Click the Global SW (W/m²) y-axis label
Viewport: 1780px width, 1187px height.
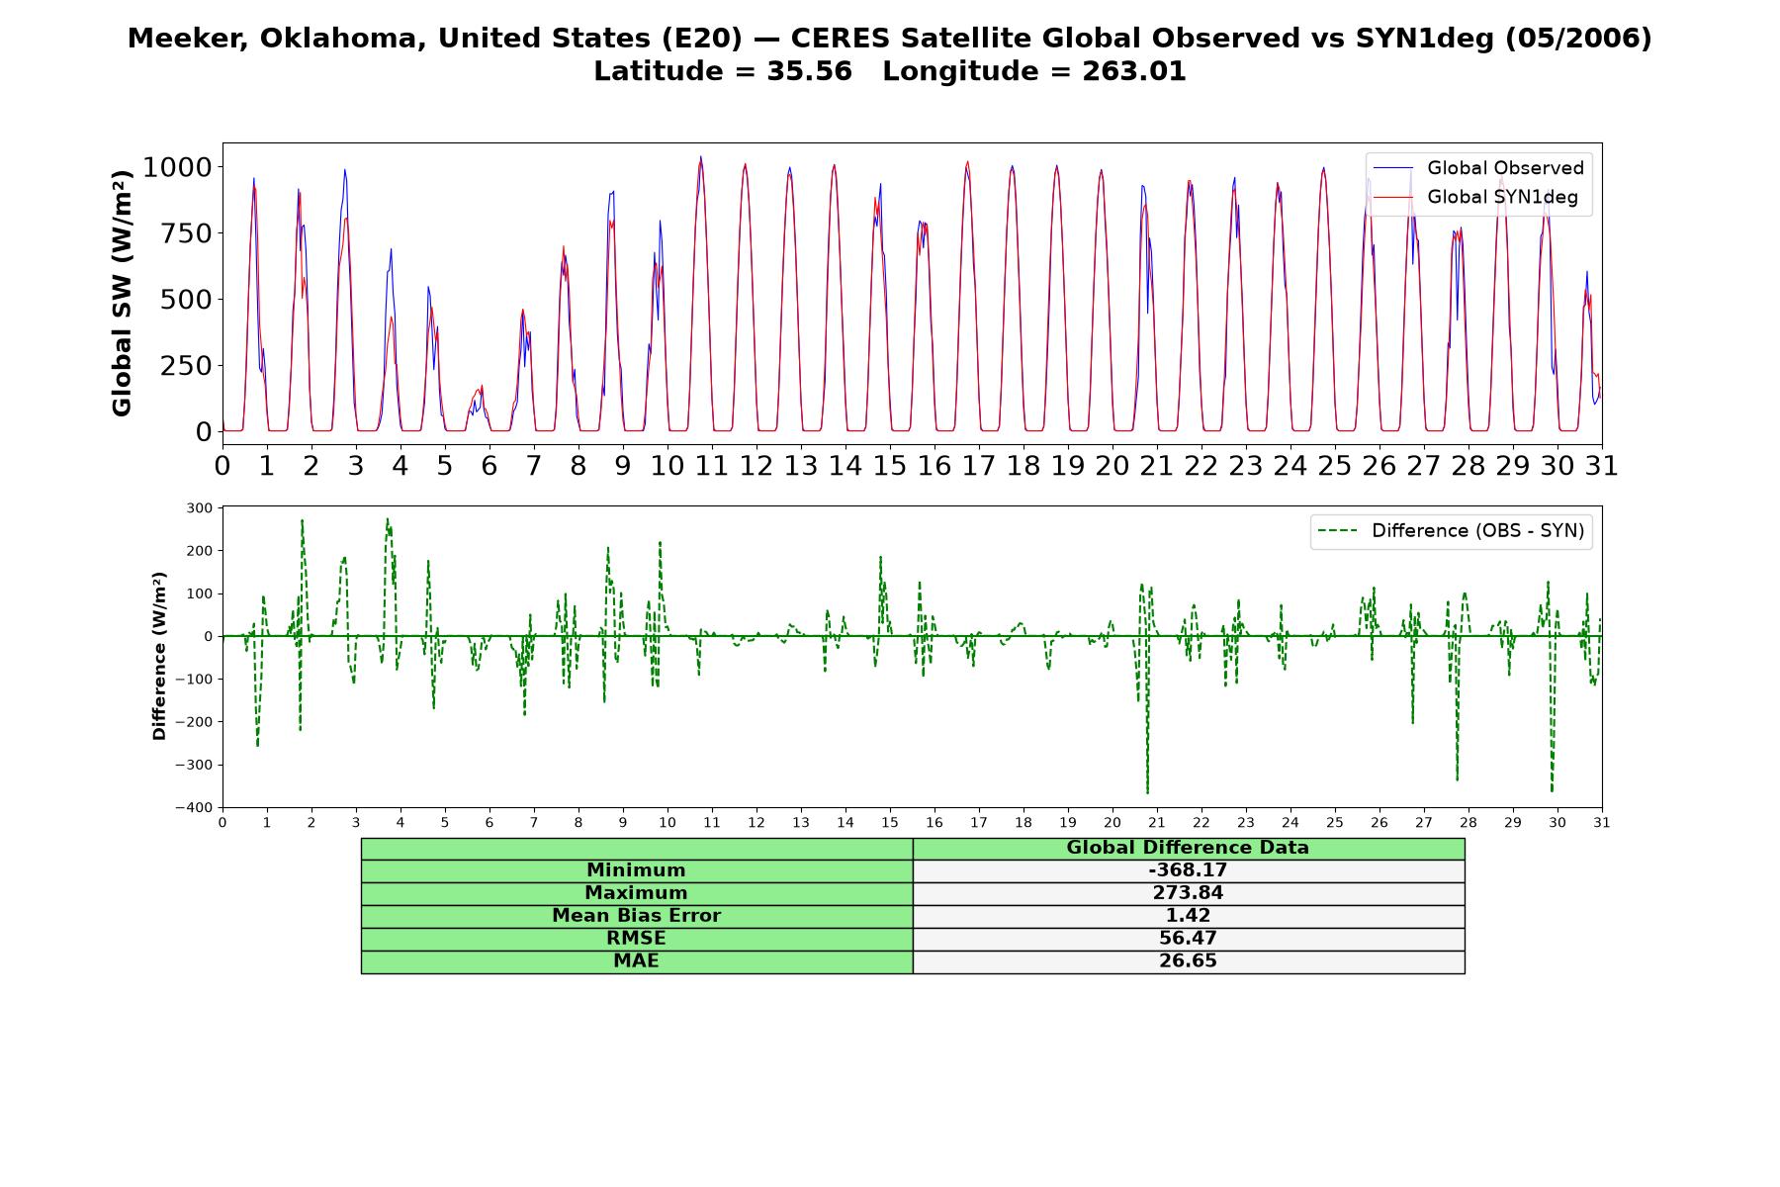[x=122, y=293]
